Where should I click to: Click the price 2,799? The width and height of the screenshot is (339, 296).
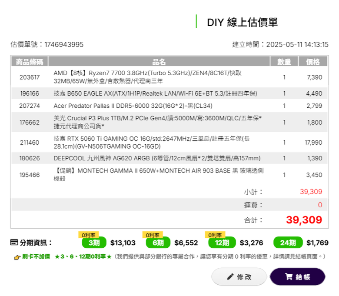[x=314, y=106]
